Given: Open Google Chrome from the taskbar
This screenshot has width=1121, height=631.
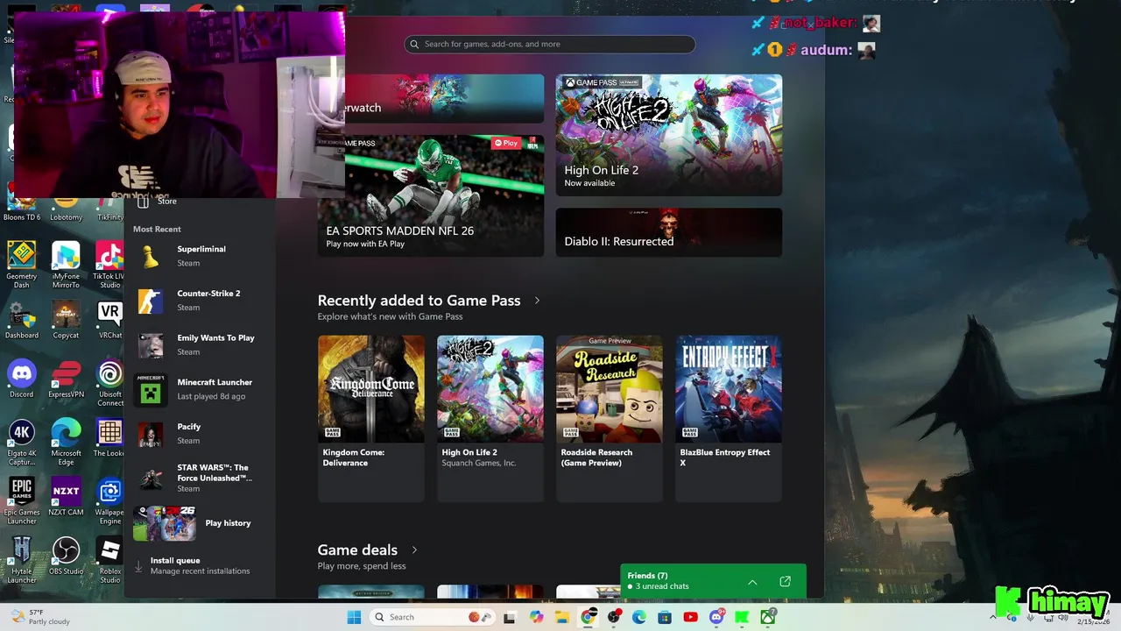Looking at the screenshot, I should (x=589, y=617).
